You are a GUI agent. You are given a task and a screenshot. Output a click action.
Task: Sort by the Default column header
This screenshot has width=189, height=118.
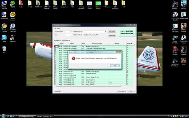[x=129, y=44]
